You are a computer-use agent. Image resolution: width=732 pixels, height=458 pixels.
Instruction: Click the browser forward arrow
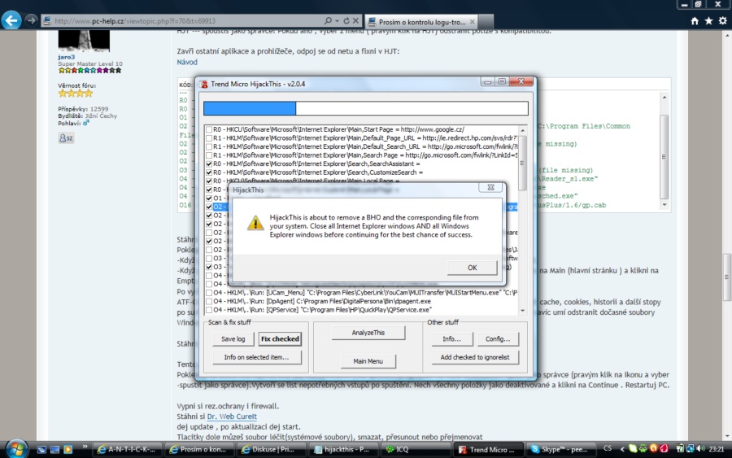(x=31, y=20)
